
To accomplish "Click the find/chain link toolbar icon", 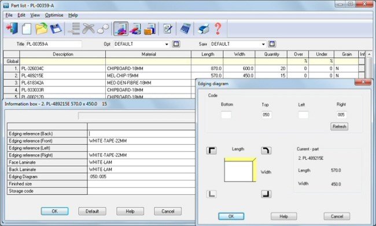I will (103, 29).
